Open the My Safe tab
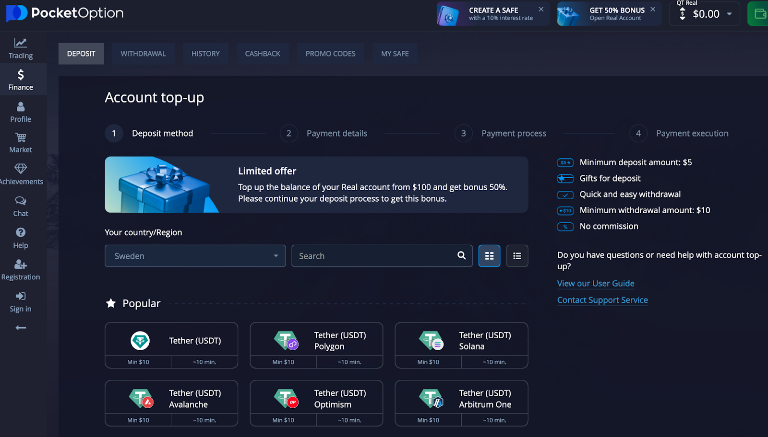Screen dimensions: 768x437 tap(395, 54)
